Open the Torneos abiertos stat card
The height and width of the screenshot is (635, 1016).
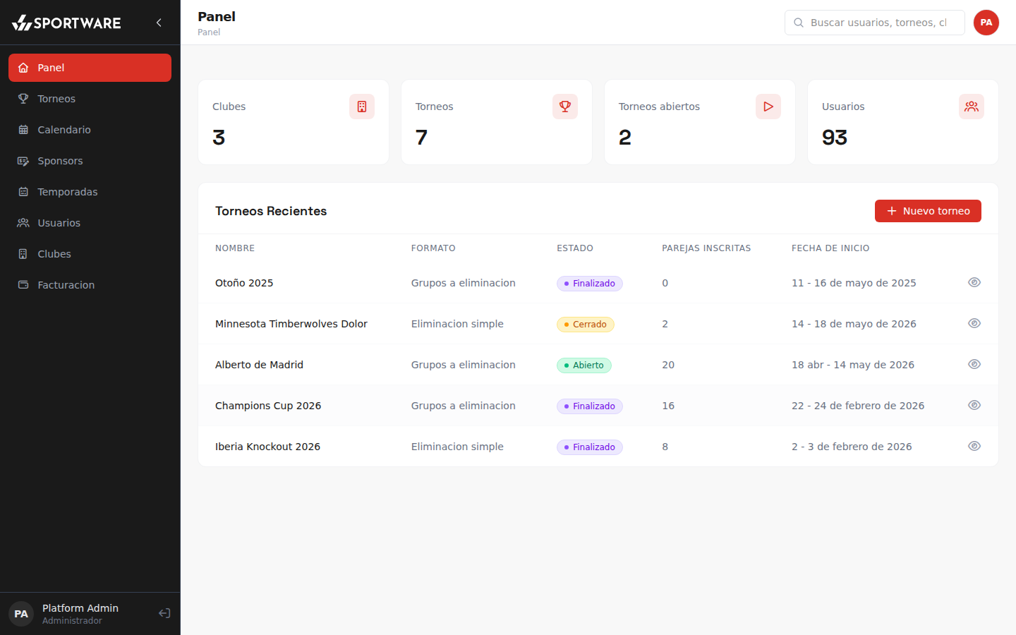pos(700,122)
